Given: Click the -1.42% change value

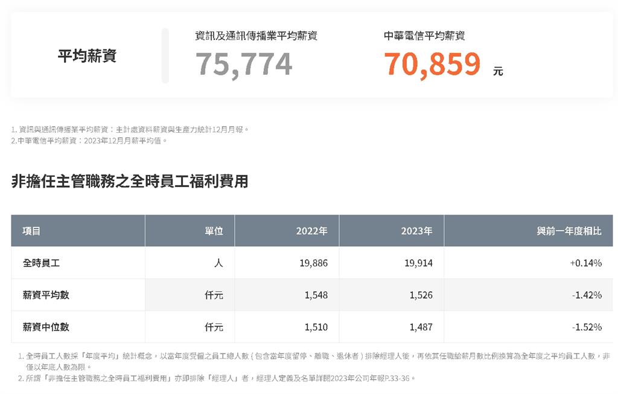Looking at the screenshot, I should pyautogui.click(x=587, y=294).
